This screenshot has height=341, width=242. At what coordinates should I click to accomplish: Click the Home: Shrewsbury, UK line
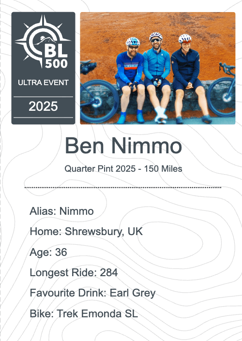(x=86, y=232)
